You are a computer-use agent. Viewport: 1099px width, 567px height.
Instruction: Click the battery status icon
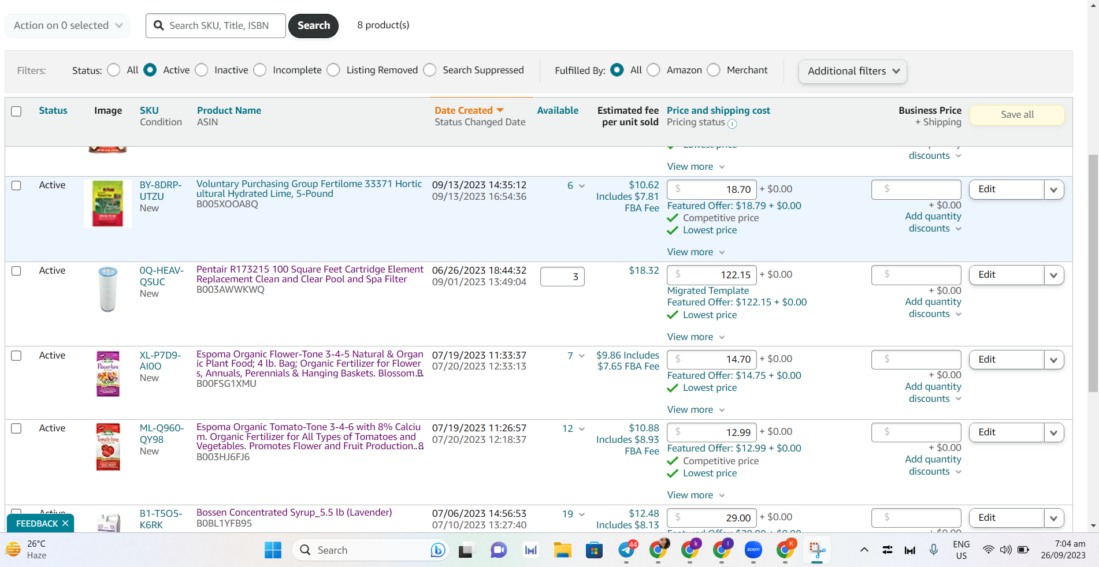click(x=1023, y=550)
